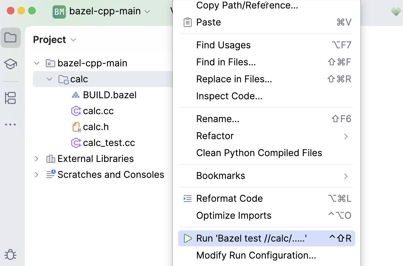Select calc.cc file name in tree
The width and height of the screenshot is (403, 266).
(98, 111)
